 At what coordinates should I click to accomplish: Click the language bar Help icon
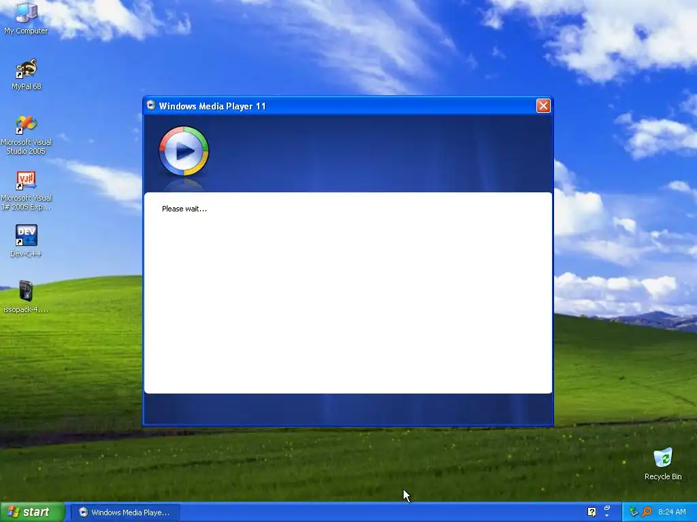coord(591,512)
